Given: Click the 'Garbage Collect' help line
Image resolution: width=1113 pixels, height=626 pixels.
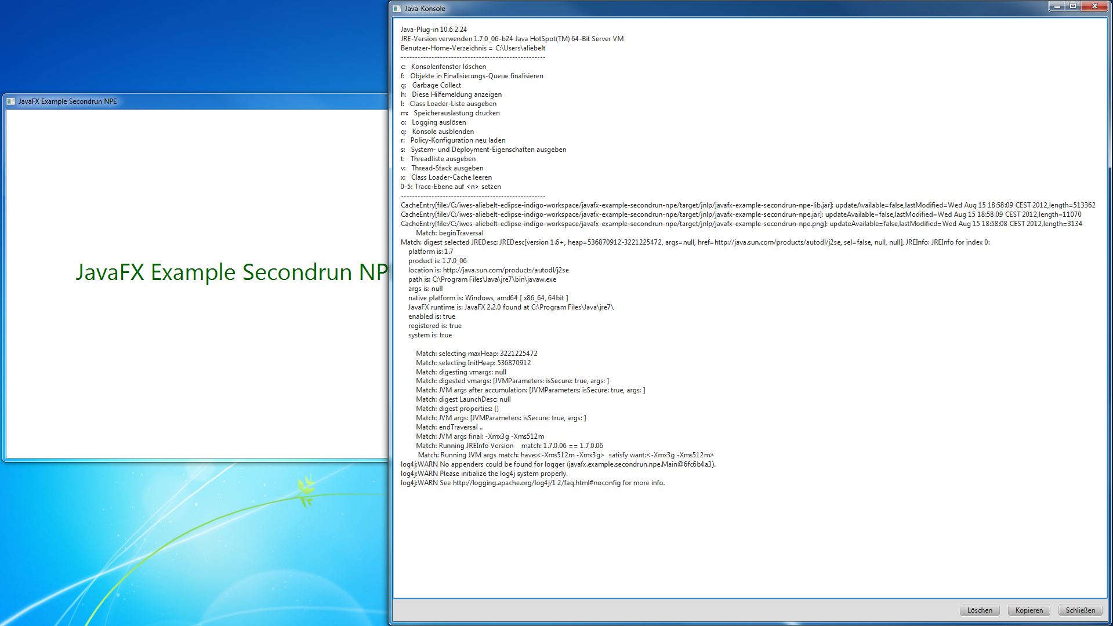Looking at the screenshot, I should 436,85.
